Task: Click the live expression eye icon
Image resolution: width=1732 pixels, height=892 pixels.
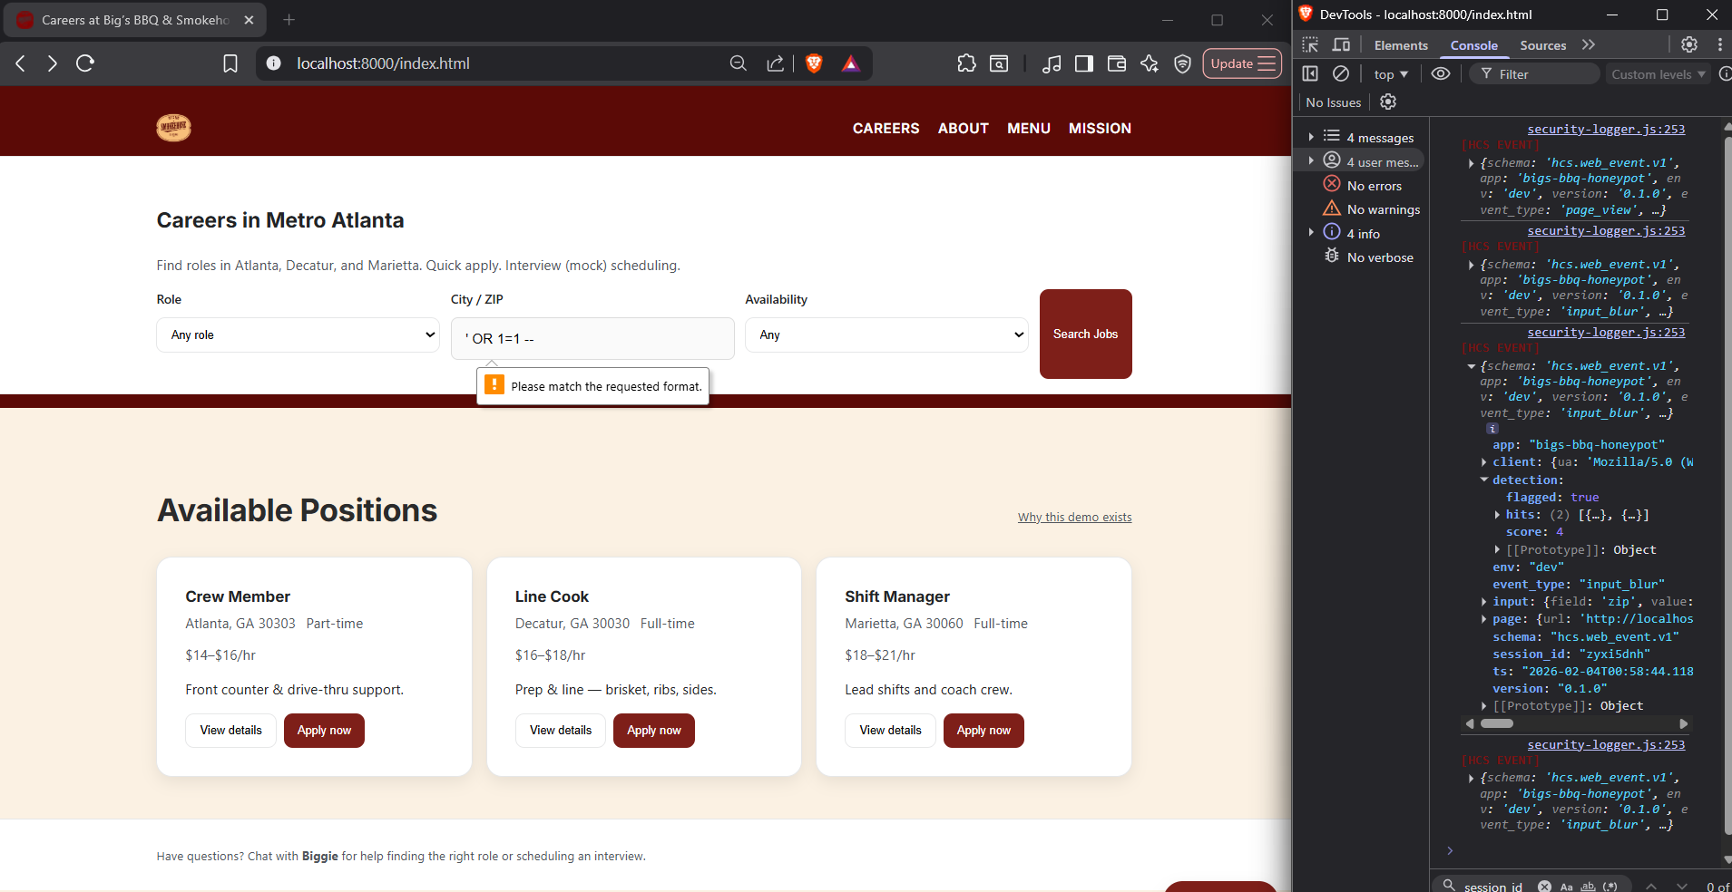Action: (x=1441, y=74)
